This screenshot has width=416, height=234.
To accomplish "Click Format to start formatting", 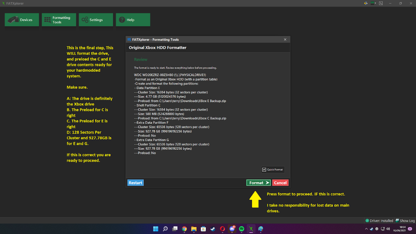I will [259, 183].
